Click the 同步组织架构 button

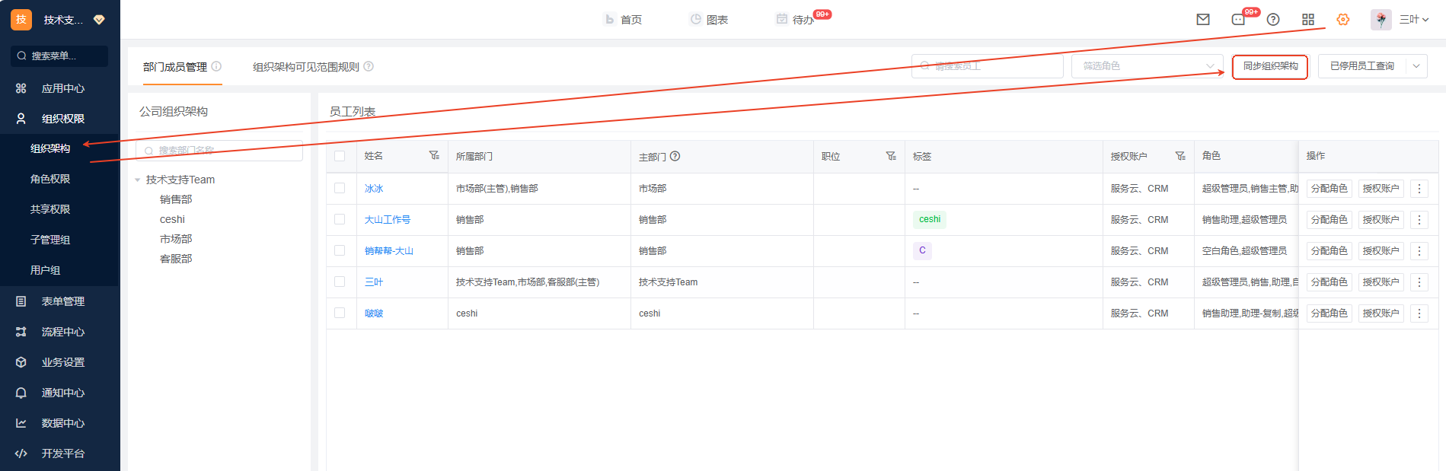1270,66
